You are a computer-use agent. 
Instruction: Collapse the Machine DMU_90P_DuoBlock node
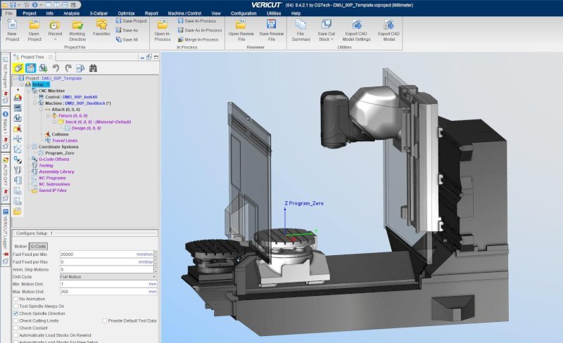34,103
